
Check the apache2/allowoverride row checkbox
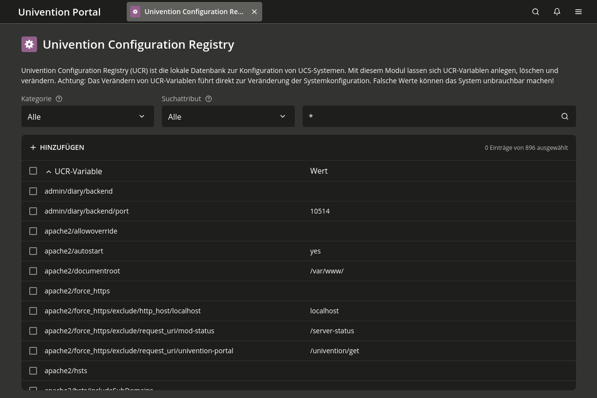(33, 231)
